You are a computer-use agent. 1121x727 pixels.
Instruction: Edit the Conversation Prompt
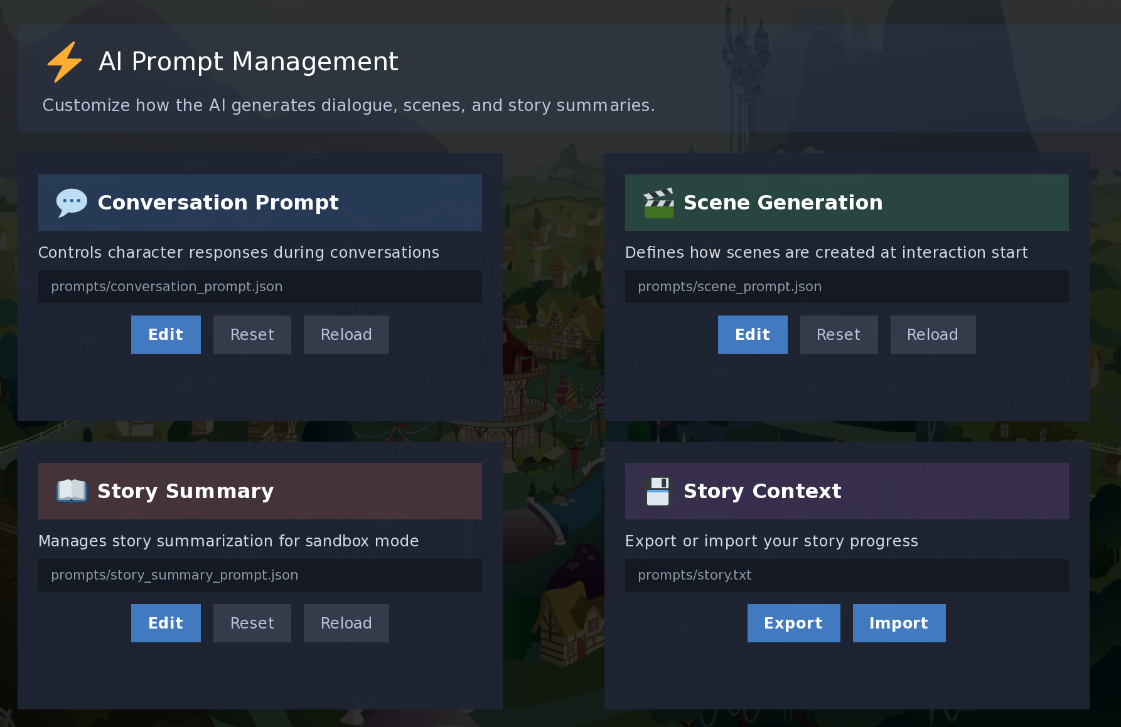coord(166,334)
